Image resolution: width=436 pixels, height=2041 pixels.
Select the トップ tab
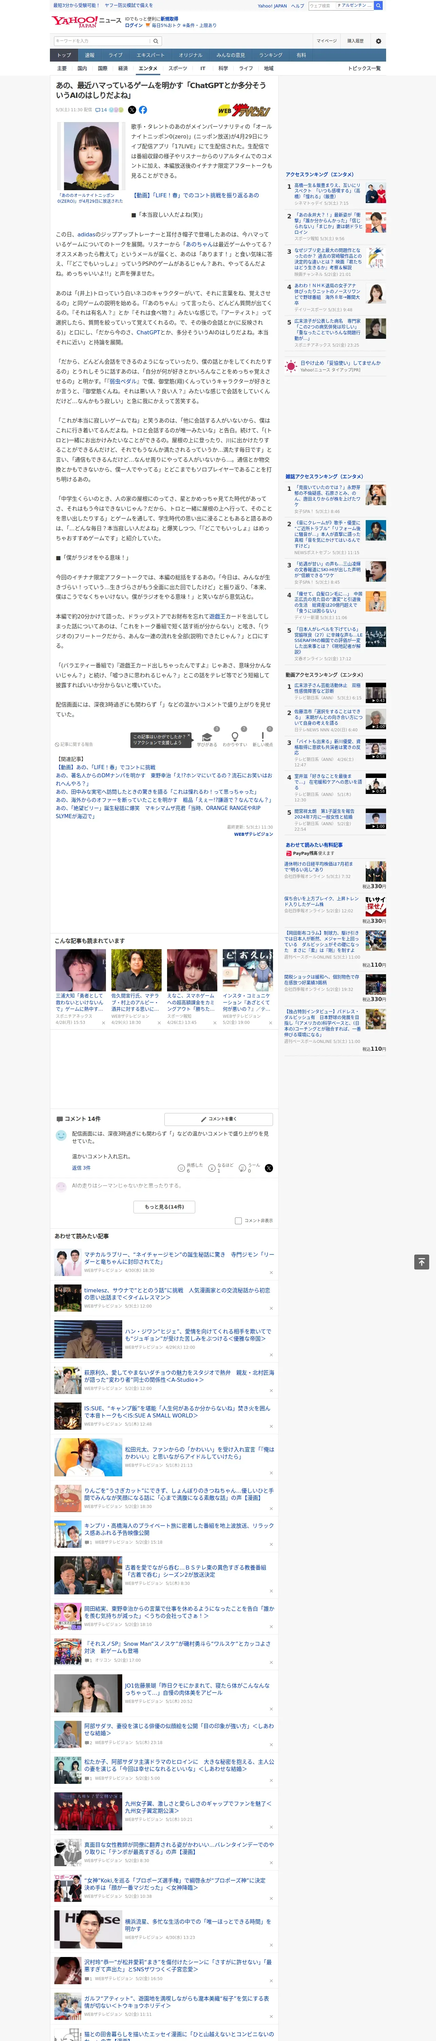(64, 55)
